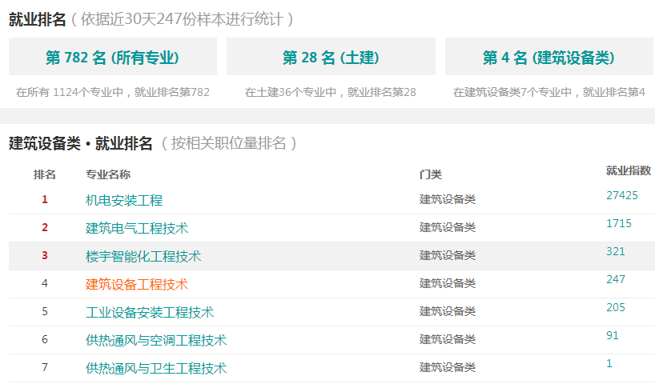Click 建筑设备类 category in the 建筑电气工程技术 row
Viewport: 655px width, 384px height.
[448, 227]
